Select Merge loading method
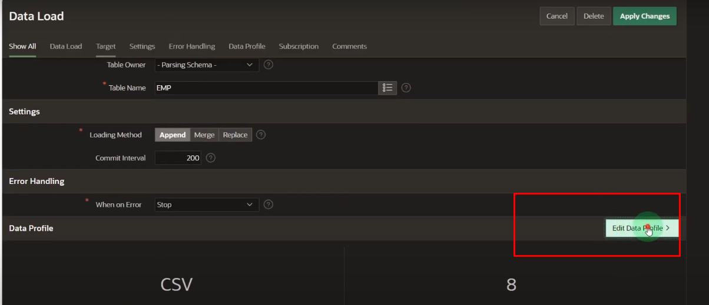The width and height of the screenshot is (709, 305). click(204, 135)
